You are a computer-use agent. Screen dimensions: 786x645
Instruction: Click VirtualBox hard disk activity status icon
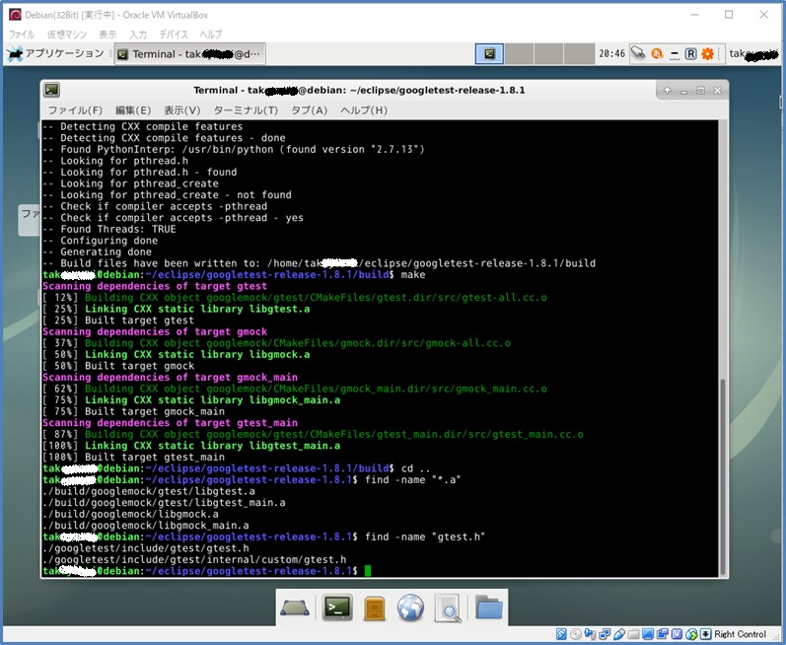click(x=561, y=634)
